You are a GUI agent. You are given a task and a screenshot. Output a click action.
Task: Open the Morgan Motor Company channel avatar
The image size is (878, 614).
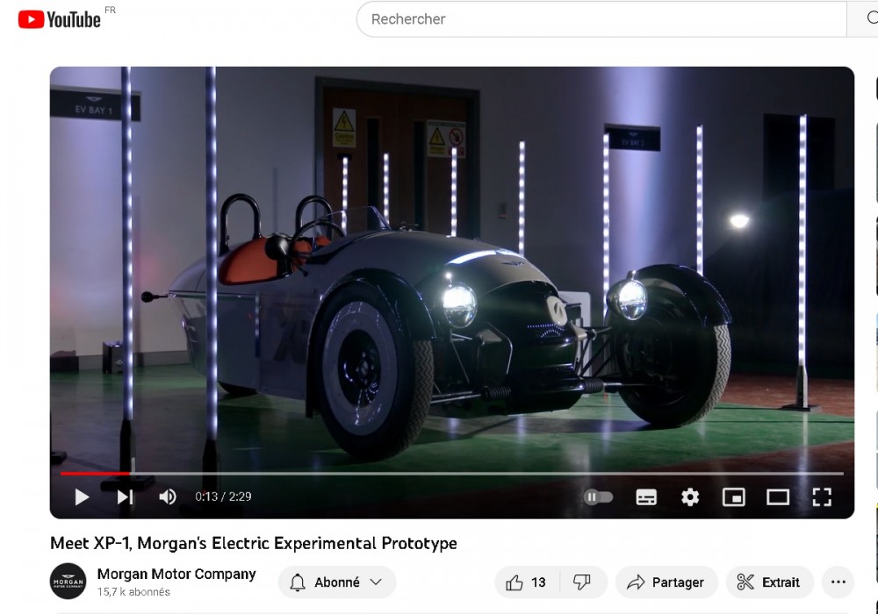[68, 582]
